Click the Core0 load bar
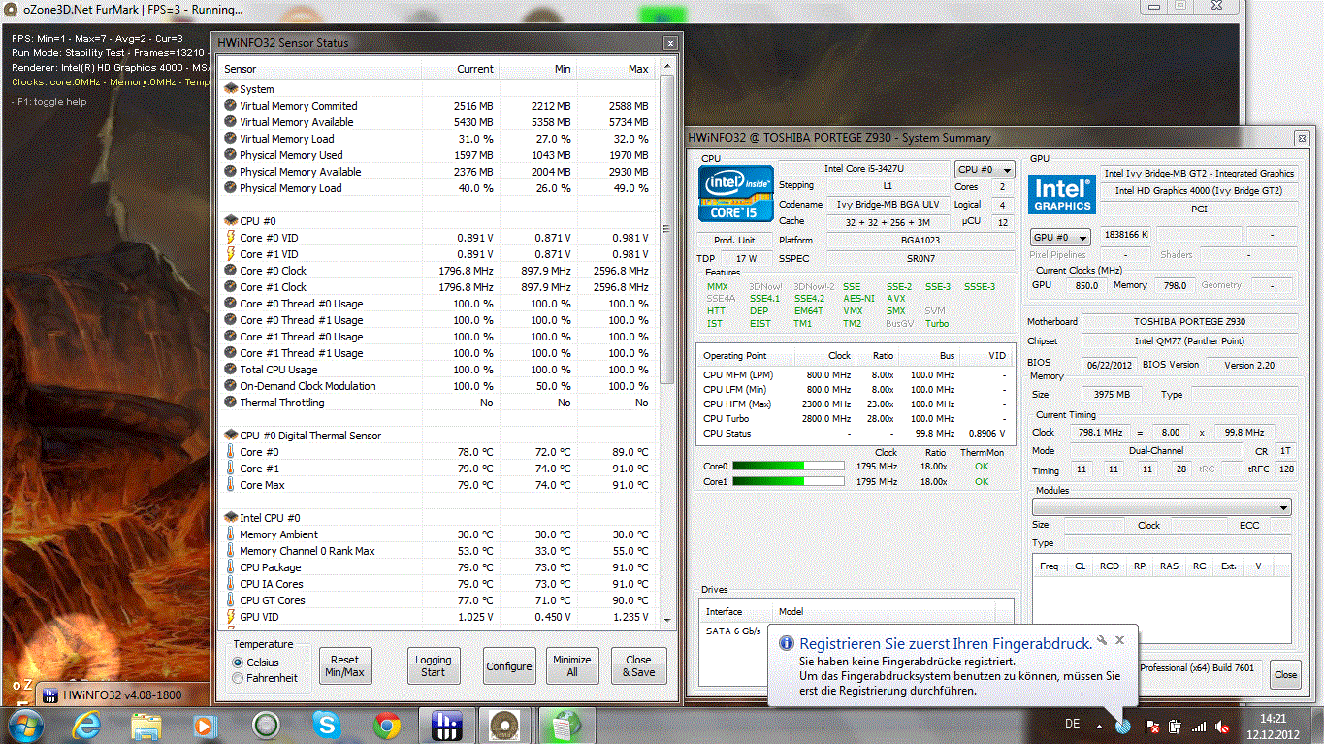The height and width of the screenshot is (744, 1324). (x=788, y=467)
